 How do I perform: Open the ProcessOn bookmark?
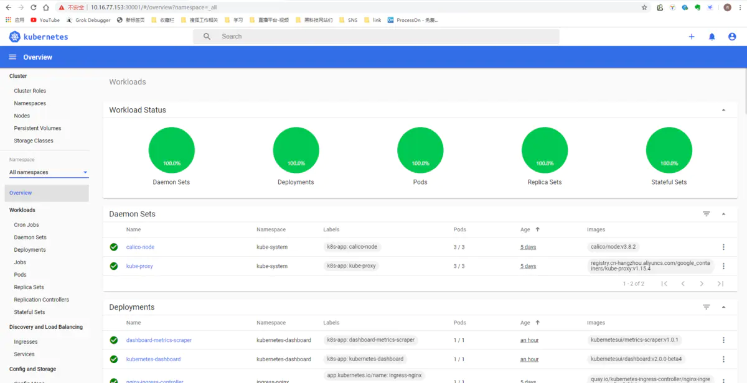413,20
